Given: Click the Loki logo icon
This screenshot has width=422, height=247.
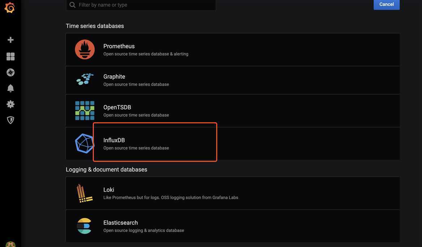Looking at the screenshot, I should [85, 193].
